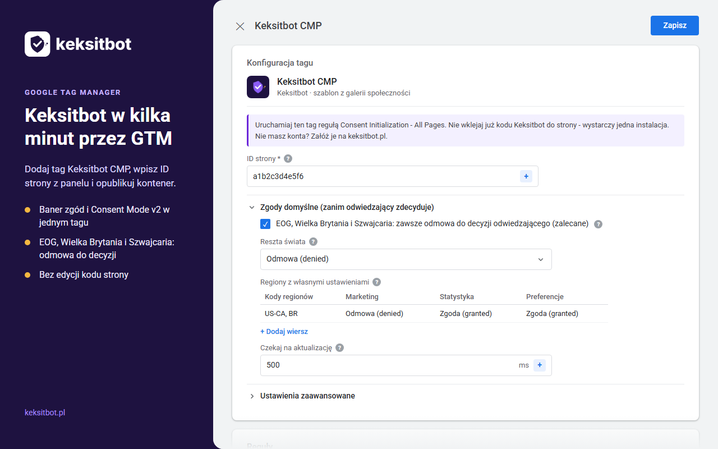Open help icon next to ID strony

(x=288, y=159)
